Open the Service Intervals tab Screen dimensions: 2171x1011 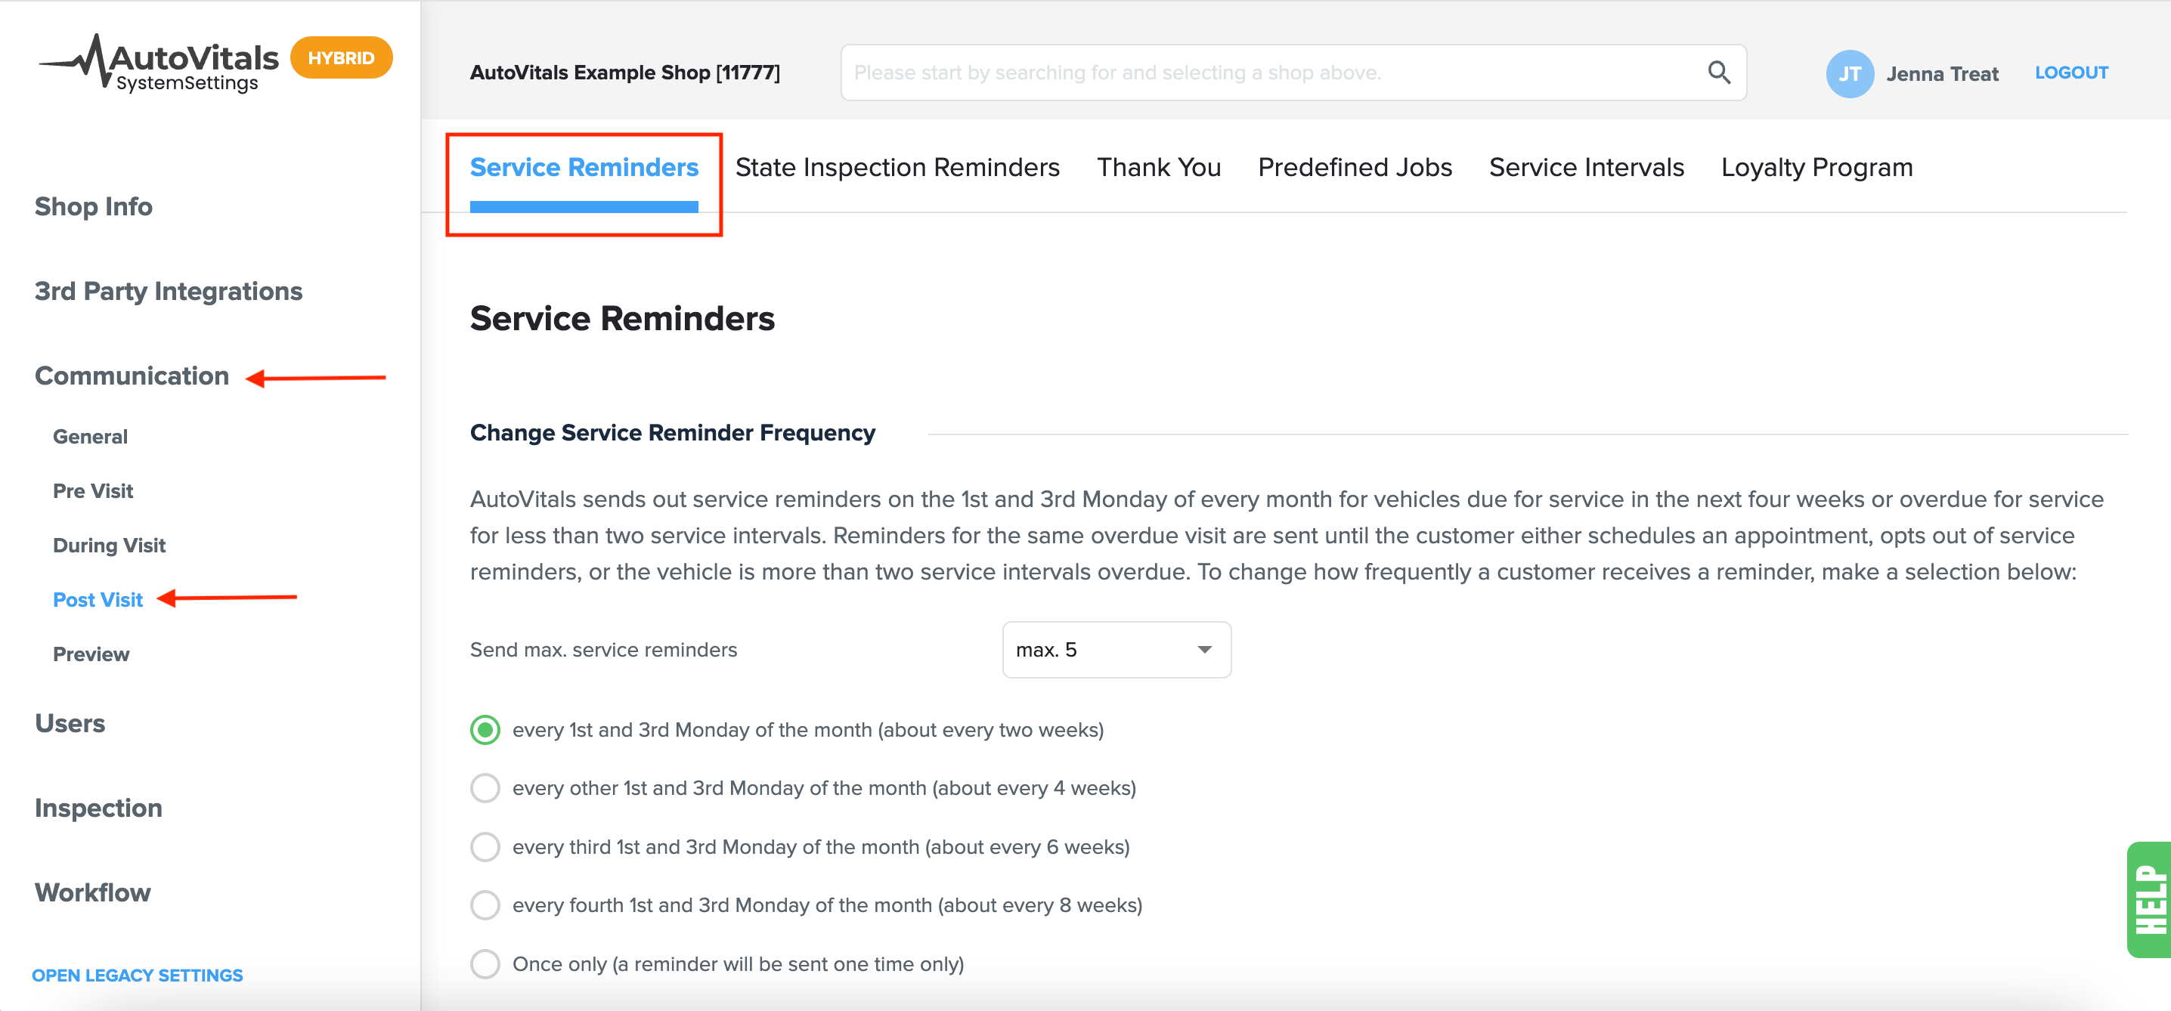tap(1586, 167)
